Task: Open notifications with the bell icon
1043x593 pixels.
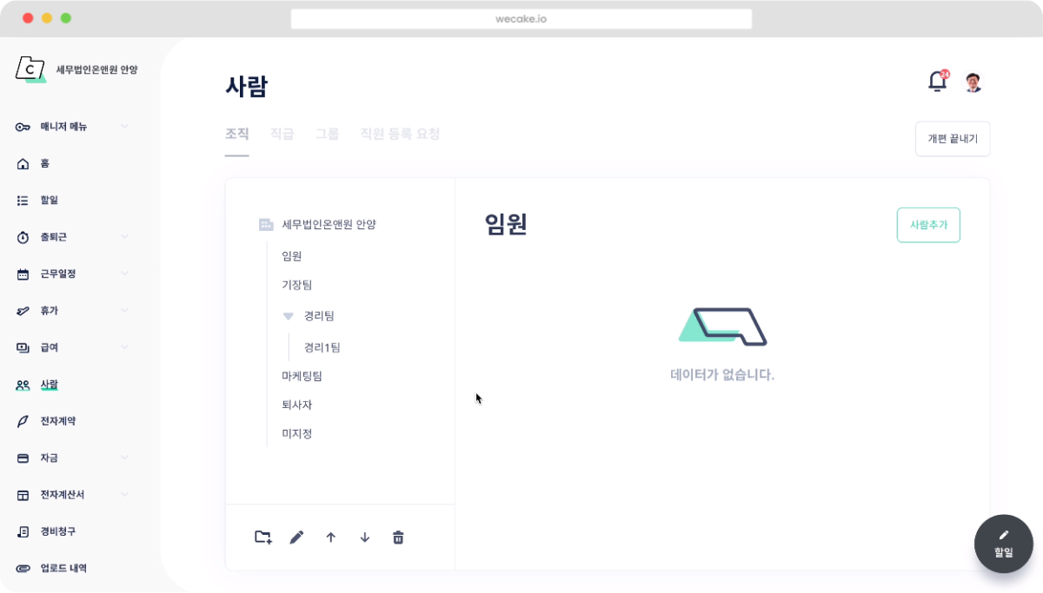Action: 937,82
